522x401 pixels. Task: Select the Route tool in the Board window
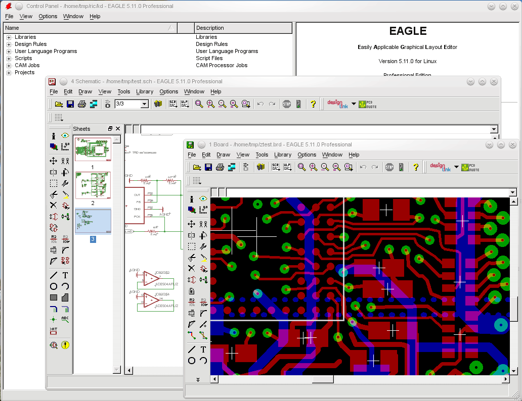[191, 335]
